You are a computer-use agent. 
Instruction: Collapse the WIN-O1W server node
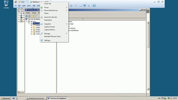click(29, 23)
